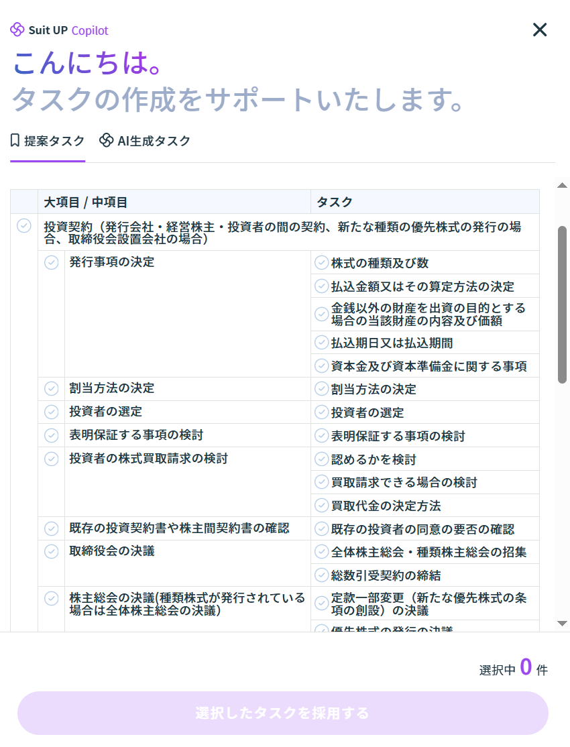Switch to the 提案タスク tab

pyautogui.click(x=48, y=141)
